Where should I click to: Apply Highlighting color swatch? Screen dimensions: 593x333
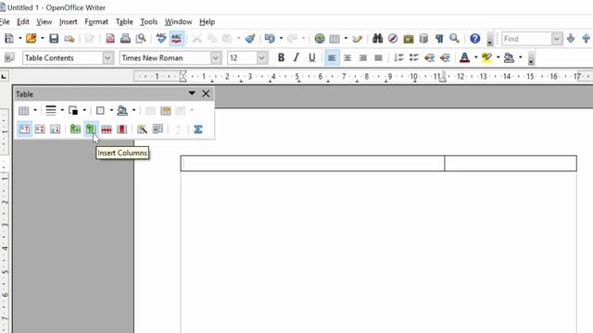486,57
